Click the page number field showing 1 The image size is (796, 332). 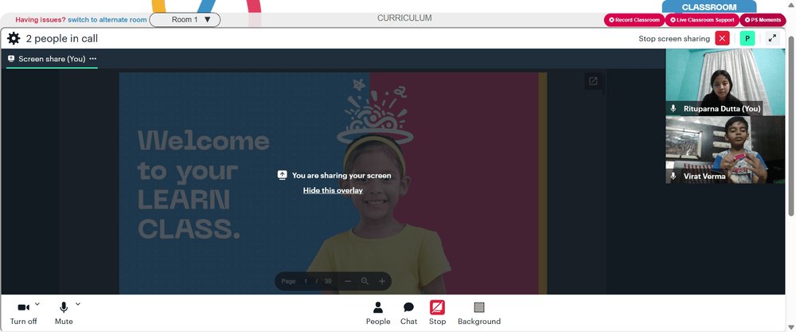tap(306, 281)
